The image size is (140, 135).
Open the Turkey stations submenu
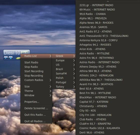pos(64,87)
